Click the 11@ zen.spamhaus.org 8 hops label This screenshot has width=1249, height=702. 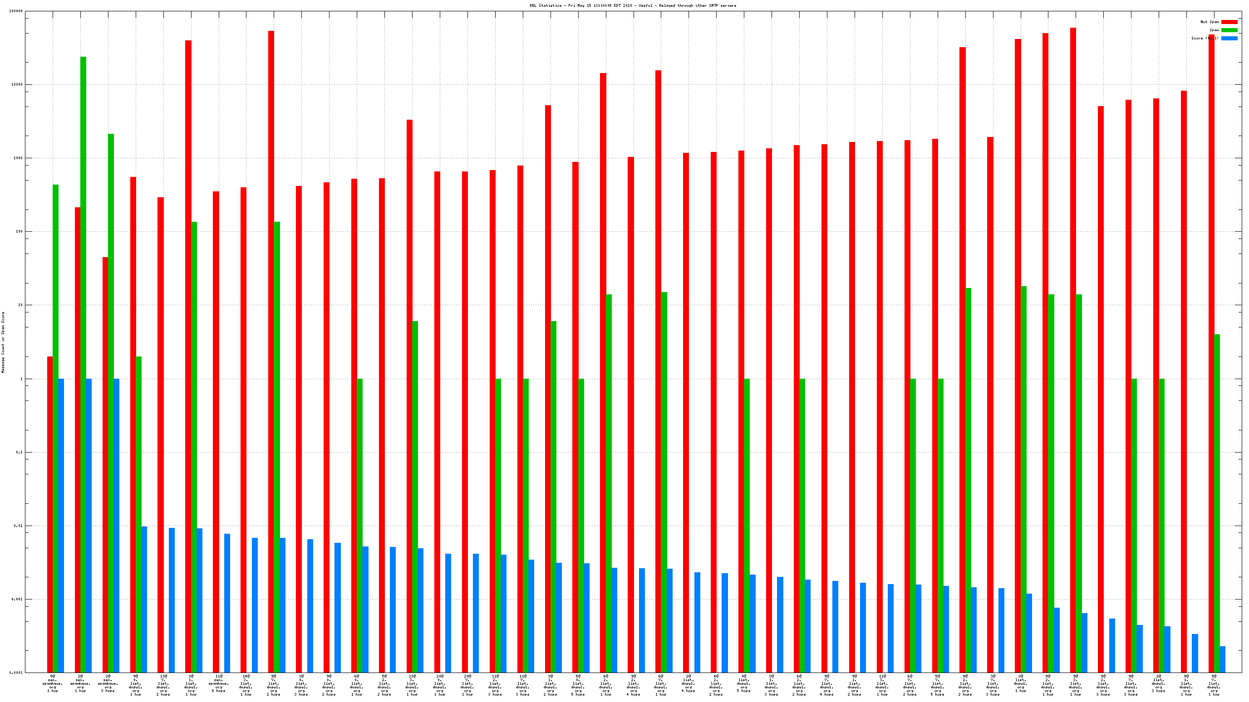pos(219,683)
